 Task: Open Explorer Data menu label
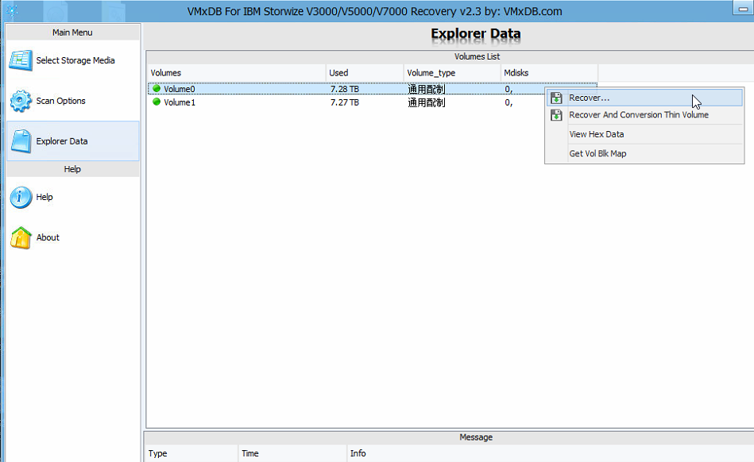[x=62, y=141]
